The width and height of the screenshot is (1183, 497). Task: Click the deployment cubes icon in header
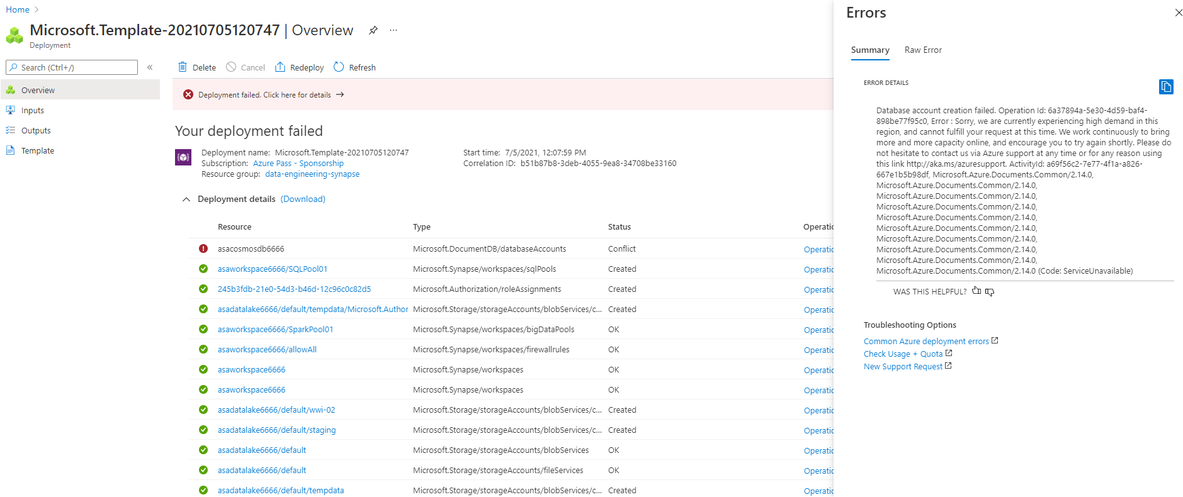[x=14, y=35]
